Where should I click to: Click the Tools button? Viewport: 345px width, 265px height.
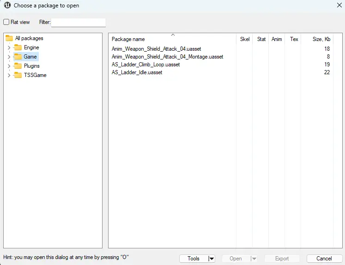pyautogui.click(x=194, y=259)
